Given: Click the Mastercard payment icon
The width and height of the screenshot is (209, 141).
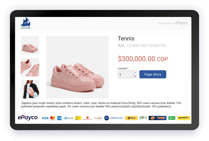Looking at the screenshot, I should (53, 118).
